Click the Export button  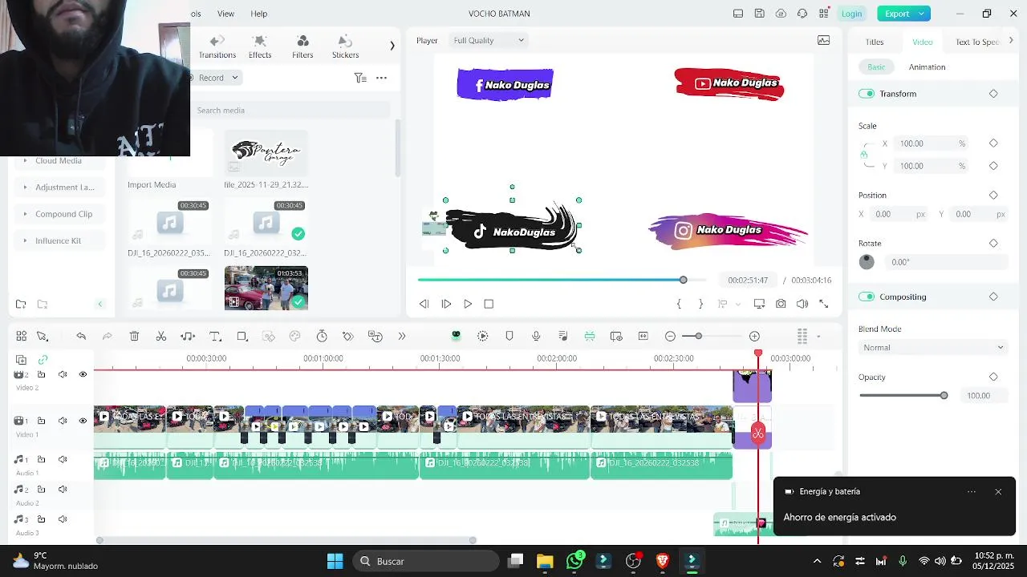[903, 14]
